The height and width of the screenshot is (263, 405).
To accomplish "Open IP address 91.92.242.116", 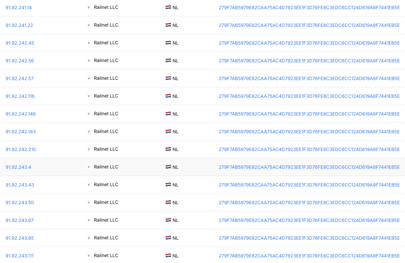I will coord(20,96).
